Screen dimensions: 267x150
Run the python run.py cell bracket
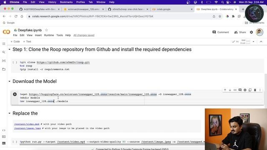click(x=15, y=142)
